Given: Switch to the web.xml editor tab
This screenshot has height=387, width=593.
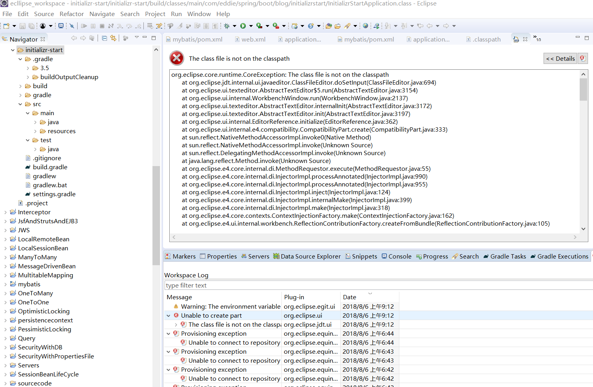Looking at the screenshot, I should click(x=250, y=39).
